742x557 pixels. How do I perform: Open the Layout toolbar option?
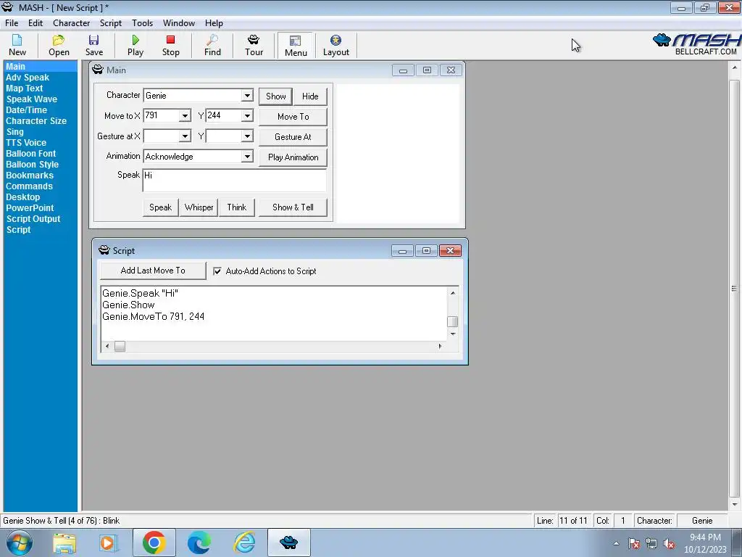pos(336,46)
